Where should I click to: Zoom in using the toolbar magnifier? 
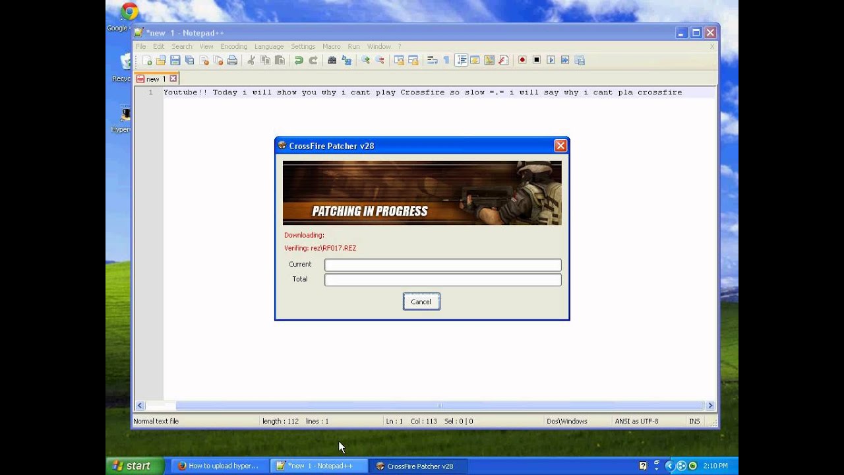(x=365, y=60)
